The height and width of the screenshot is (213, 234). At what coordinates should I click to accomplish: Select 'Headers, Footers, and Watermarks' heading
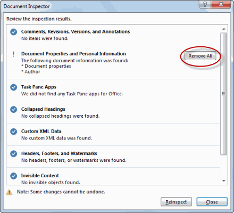tap(59, 153)
